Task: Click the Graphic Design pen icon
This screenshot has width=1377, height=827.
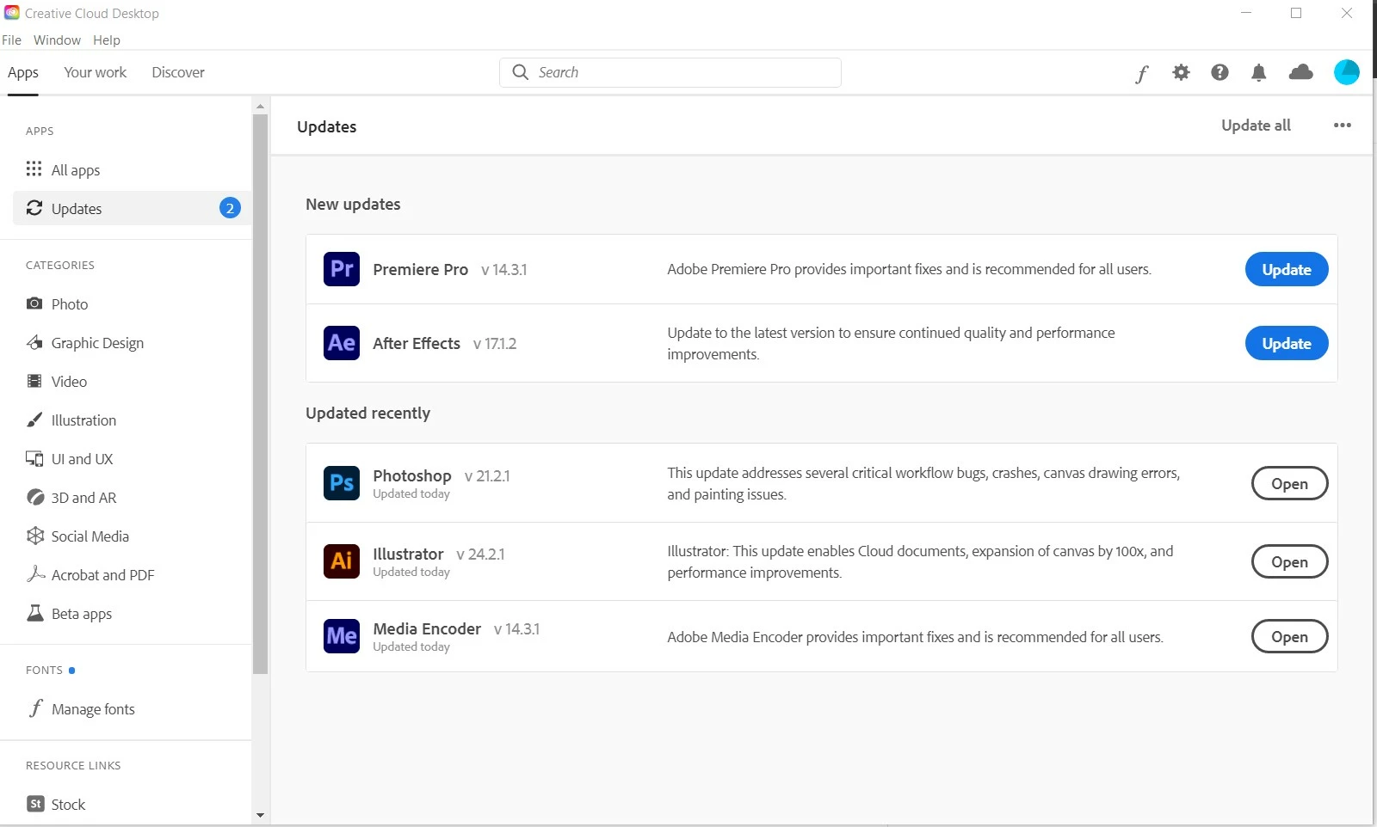Action: click(x=34, y=342)
